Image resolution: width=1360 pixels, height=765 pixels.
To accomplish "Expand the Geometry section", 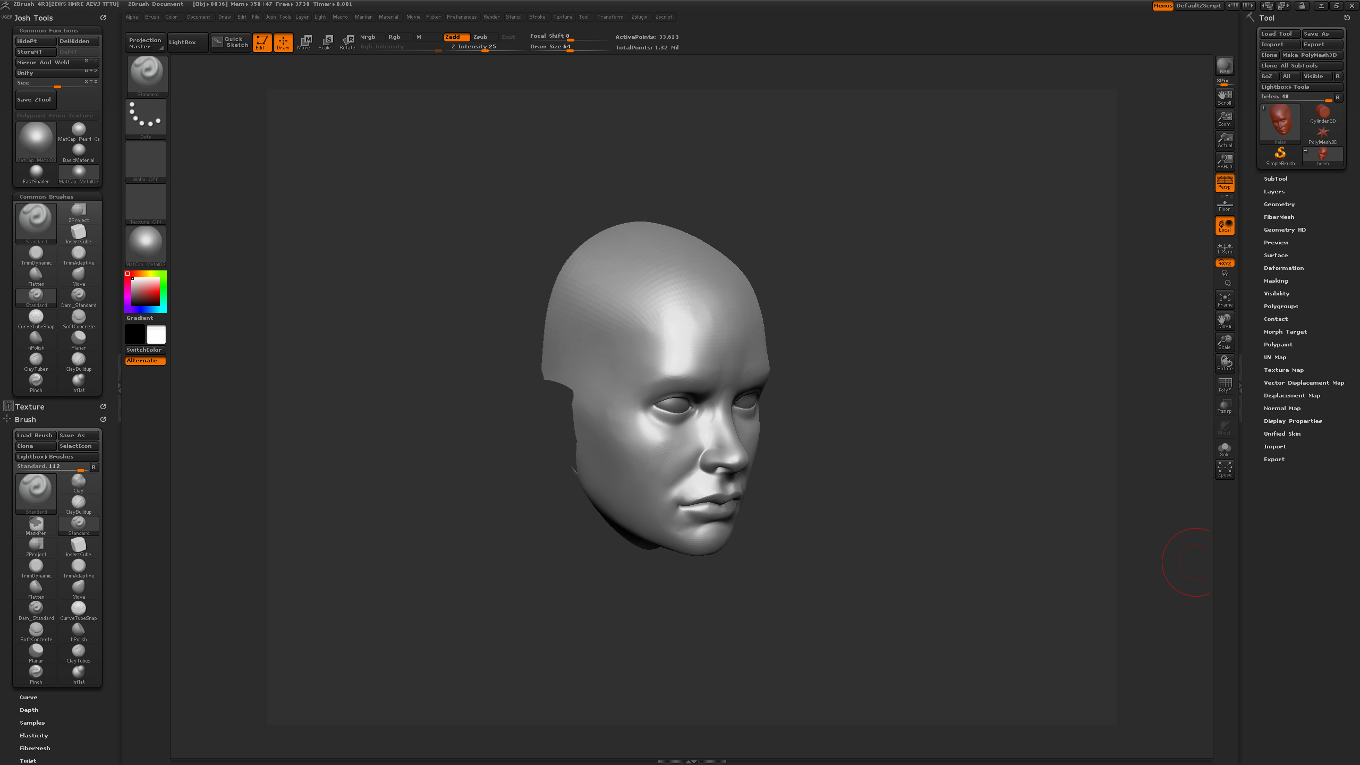I will [x=1279, y=204].
